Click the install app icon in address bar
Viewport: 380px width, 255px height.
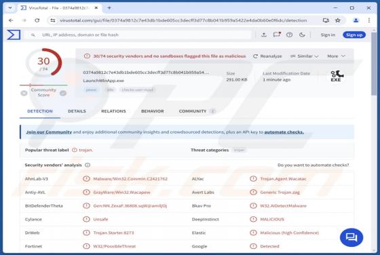pos(326,20)
